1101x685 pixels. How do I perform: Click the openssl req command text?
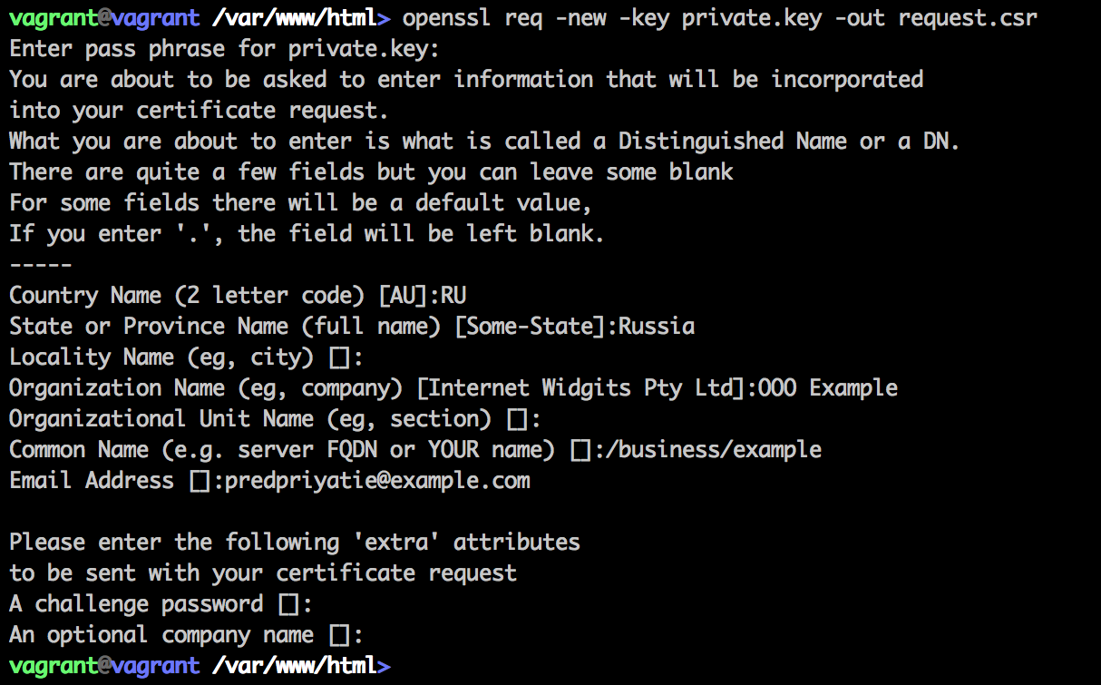point(719,17)
